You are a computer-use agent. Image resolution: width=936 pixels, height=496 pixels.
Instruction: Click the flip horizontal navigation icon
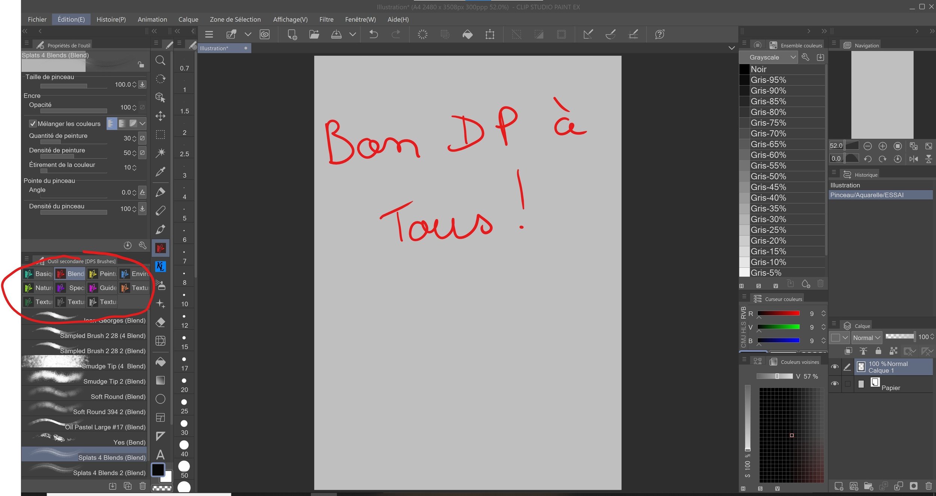[913, 159]
